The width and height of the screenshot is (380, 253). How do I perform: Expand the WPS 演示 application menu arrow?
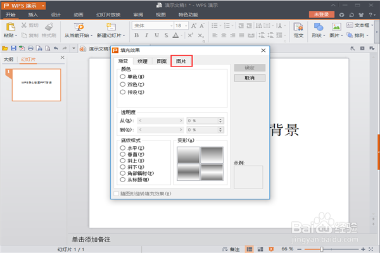[x=43, y=6]
